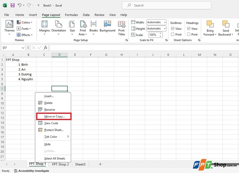This screenshot has width=239, height=173.
Task: Open Customize Quick Access Toolbar arrow
Action: click(39, 5)
